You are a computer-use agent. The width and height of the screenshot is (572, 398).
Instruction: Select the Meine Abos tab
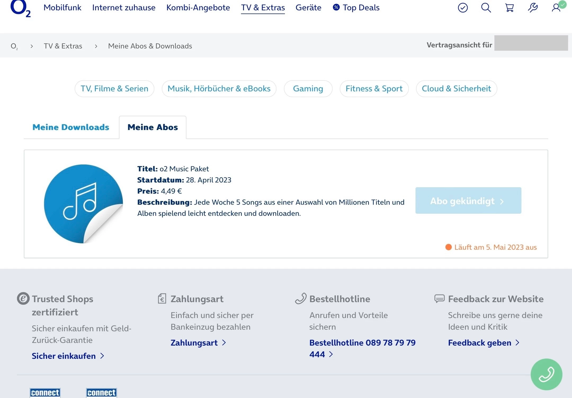tap(153, 127)
